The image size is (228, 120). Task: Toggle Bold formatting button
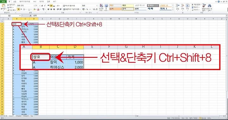18,9
